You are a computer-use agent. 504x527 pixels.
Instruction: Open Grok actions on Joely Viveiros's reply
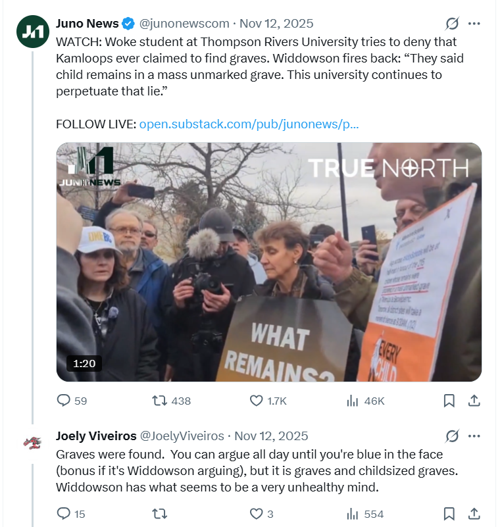point(452,436)
